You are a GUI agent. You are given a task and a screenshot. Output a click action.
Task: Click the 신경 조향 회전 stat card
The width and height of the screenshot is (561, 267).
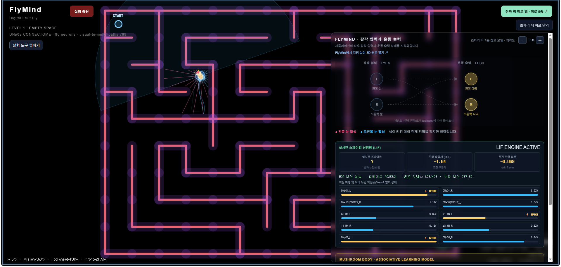pyautogui.click(x=507, y=162)
